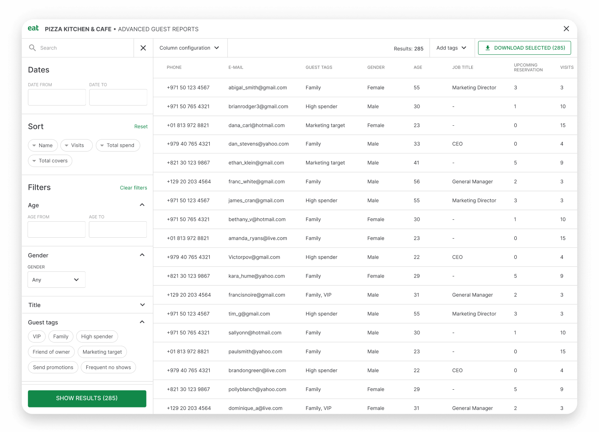Click the Clear filters link
Viewport: 599px width, 432px height.
pos(134,187)
